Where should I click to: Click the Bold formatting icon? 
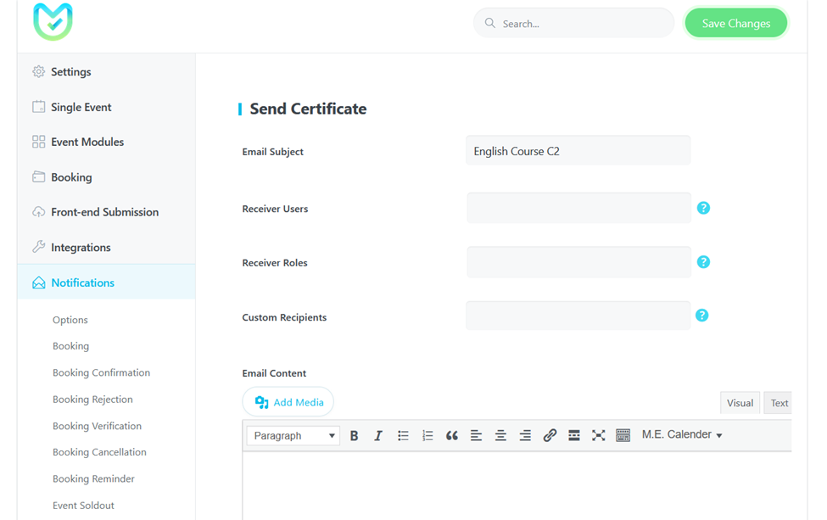[354, 436]
